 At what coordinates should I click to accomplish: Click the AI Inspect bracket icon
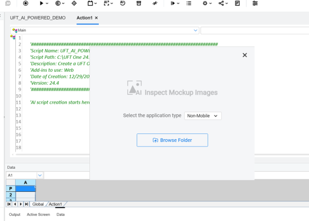[106, 3]
